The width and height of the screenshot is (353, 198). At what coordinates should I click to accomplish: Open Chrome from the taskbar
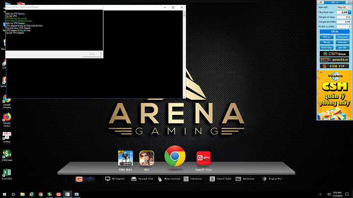tap(41, 195)
